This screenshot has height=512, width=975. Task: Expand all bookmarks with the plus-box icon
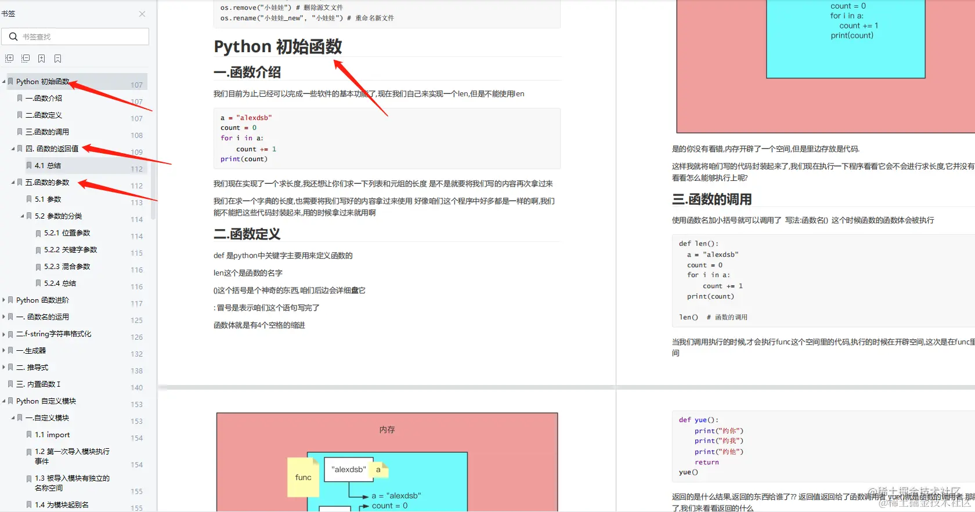point(9,59)
